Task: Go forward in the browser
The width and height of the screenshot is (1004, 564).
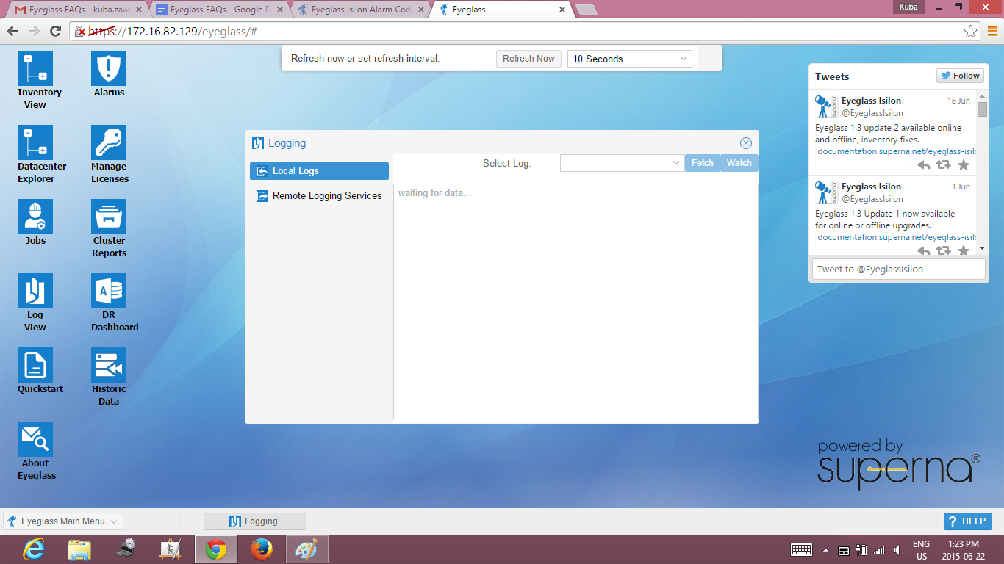Action: point(34,31)
